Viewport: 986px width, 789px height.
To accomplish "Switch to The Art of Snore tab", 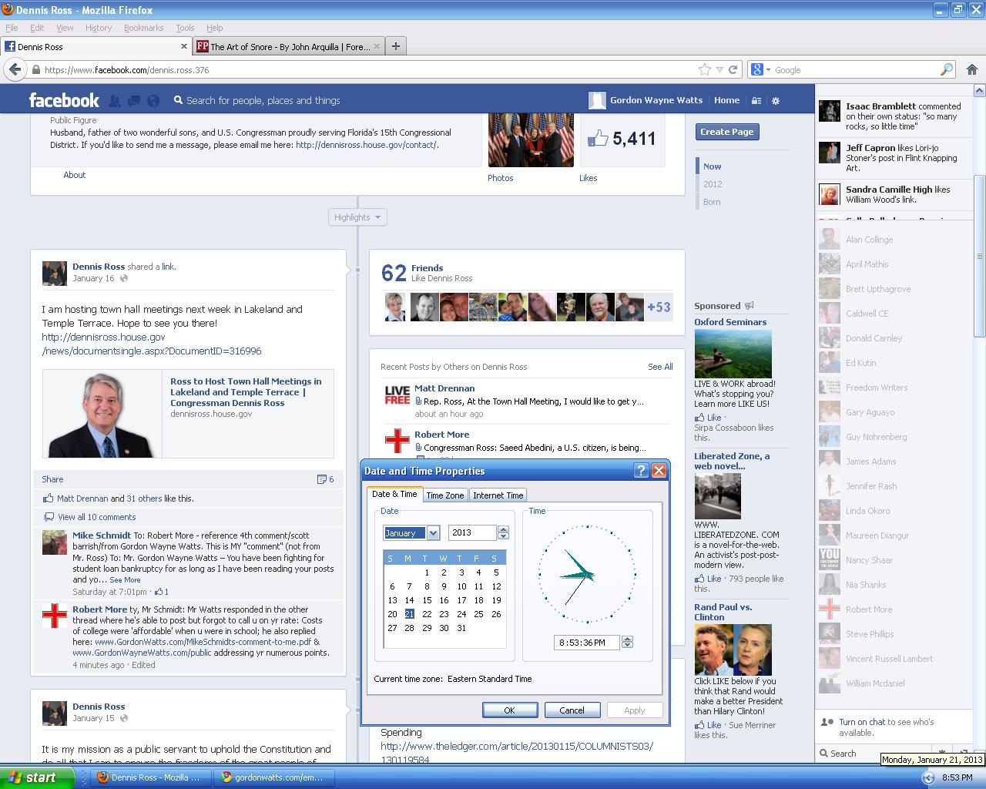I will coord(289,46).
